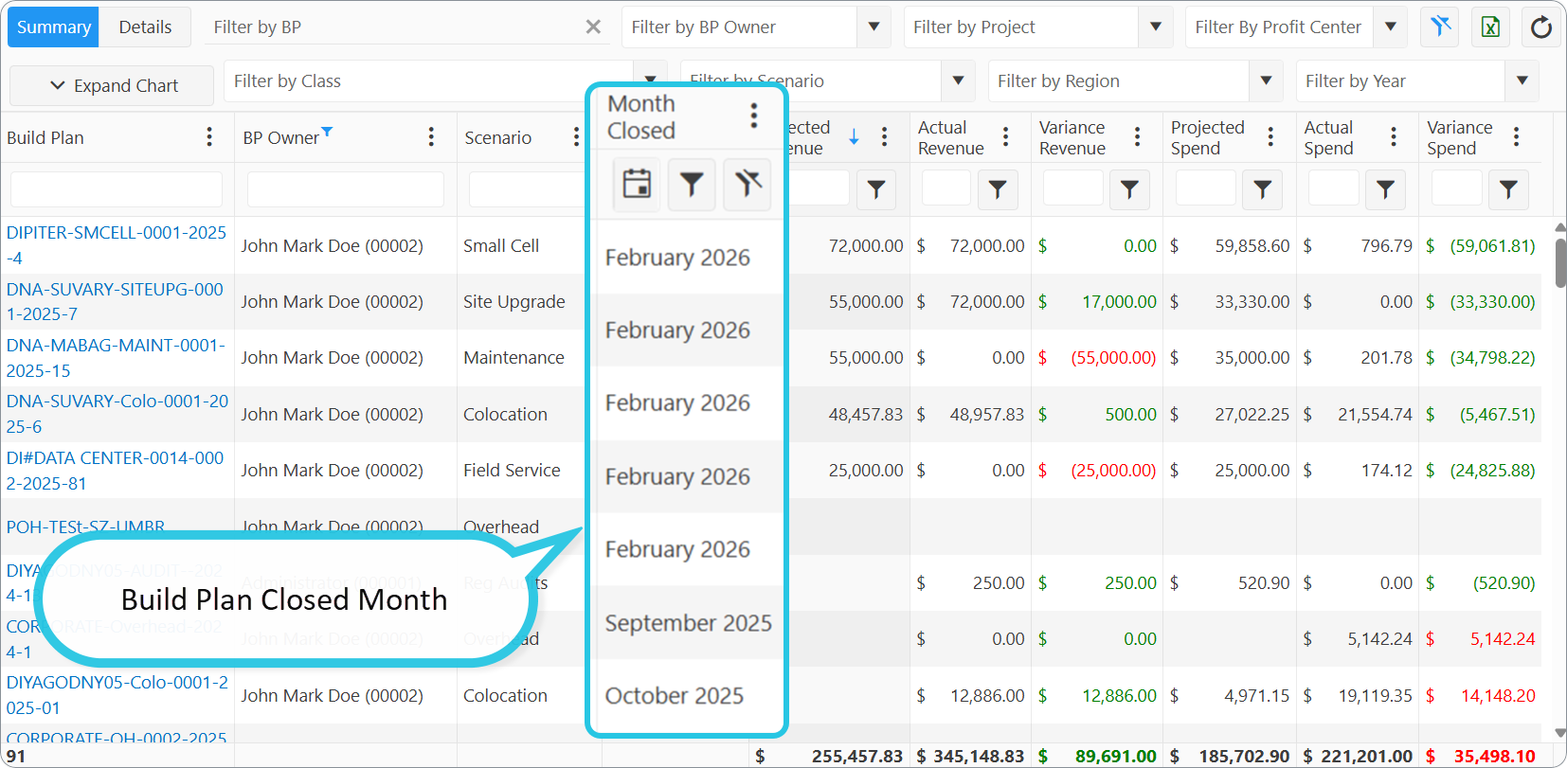
Task: Open the Variance Revenue column menu
Action: tap(1138, 137)
